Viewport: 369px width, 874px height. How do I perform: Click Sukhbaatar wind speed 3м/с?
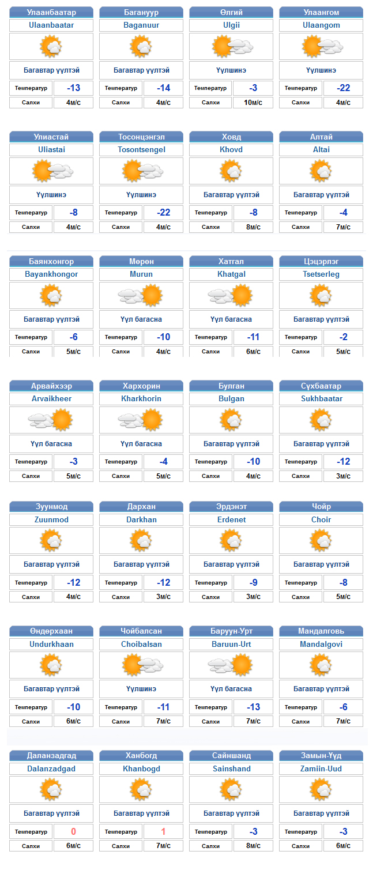point(344,476)
